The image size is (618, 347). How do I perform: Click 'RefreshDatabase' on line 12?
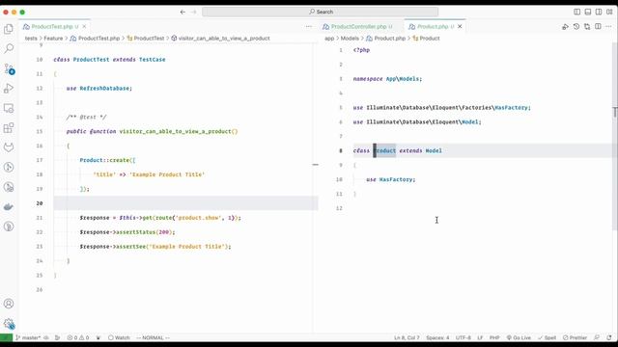104,88
